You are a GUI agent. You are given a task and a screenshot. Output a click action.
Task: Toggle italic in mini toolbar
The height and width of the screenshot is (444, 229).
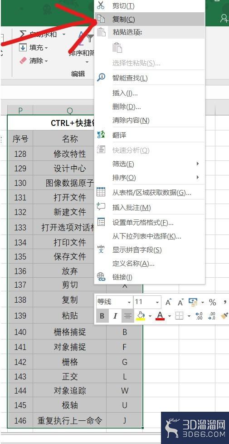[x=115, y=316]
